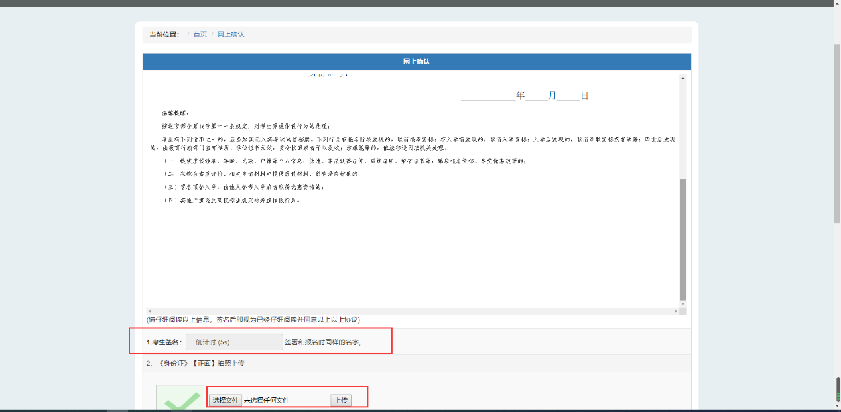Click the document pane vertical scrollbar thumb
Image resolution: width=841 pixels, height=412 pixels.
click(x=682, y=239)
